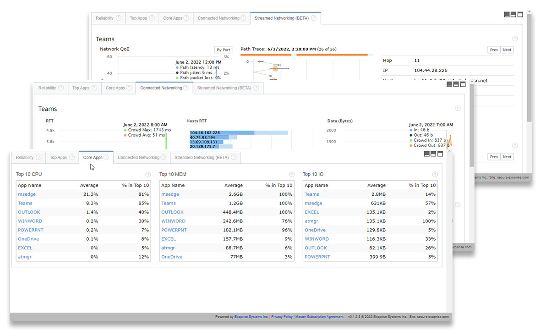Open POWERPNT link in Top 10 MEM table
The width and height of the screenshot is (546, 331).
(174, 230)
